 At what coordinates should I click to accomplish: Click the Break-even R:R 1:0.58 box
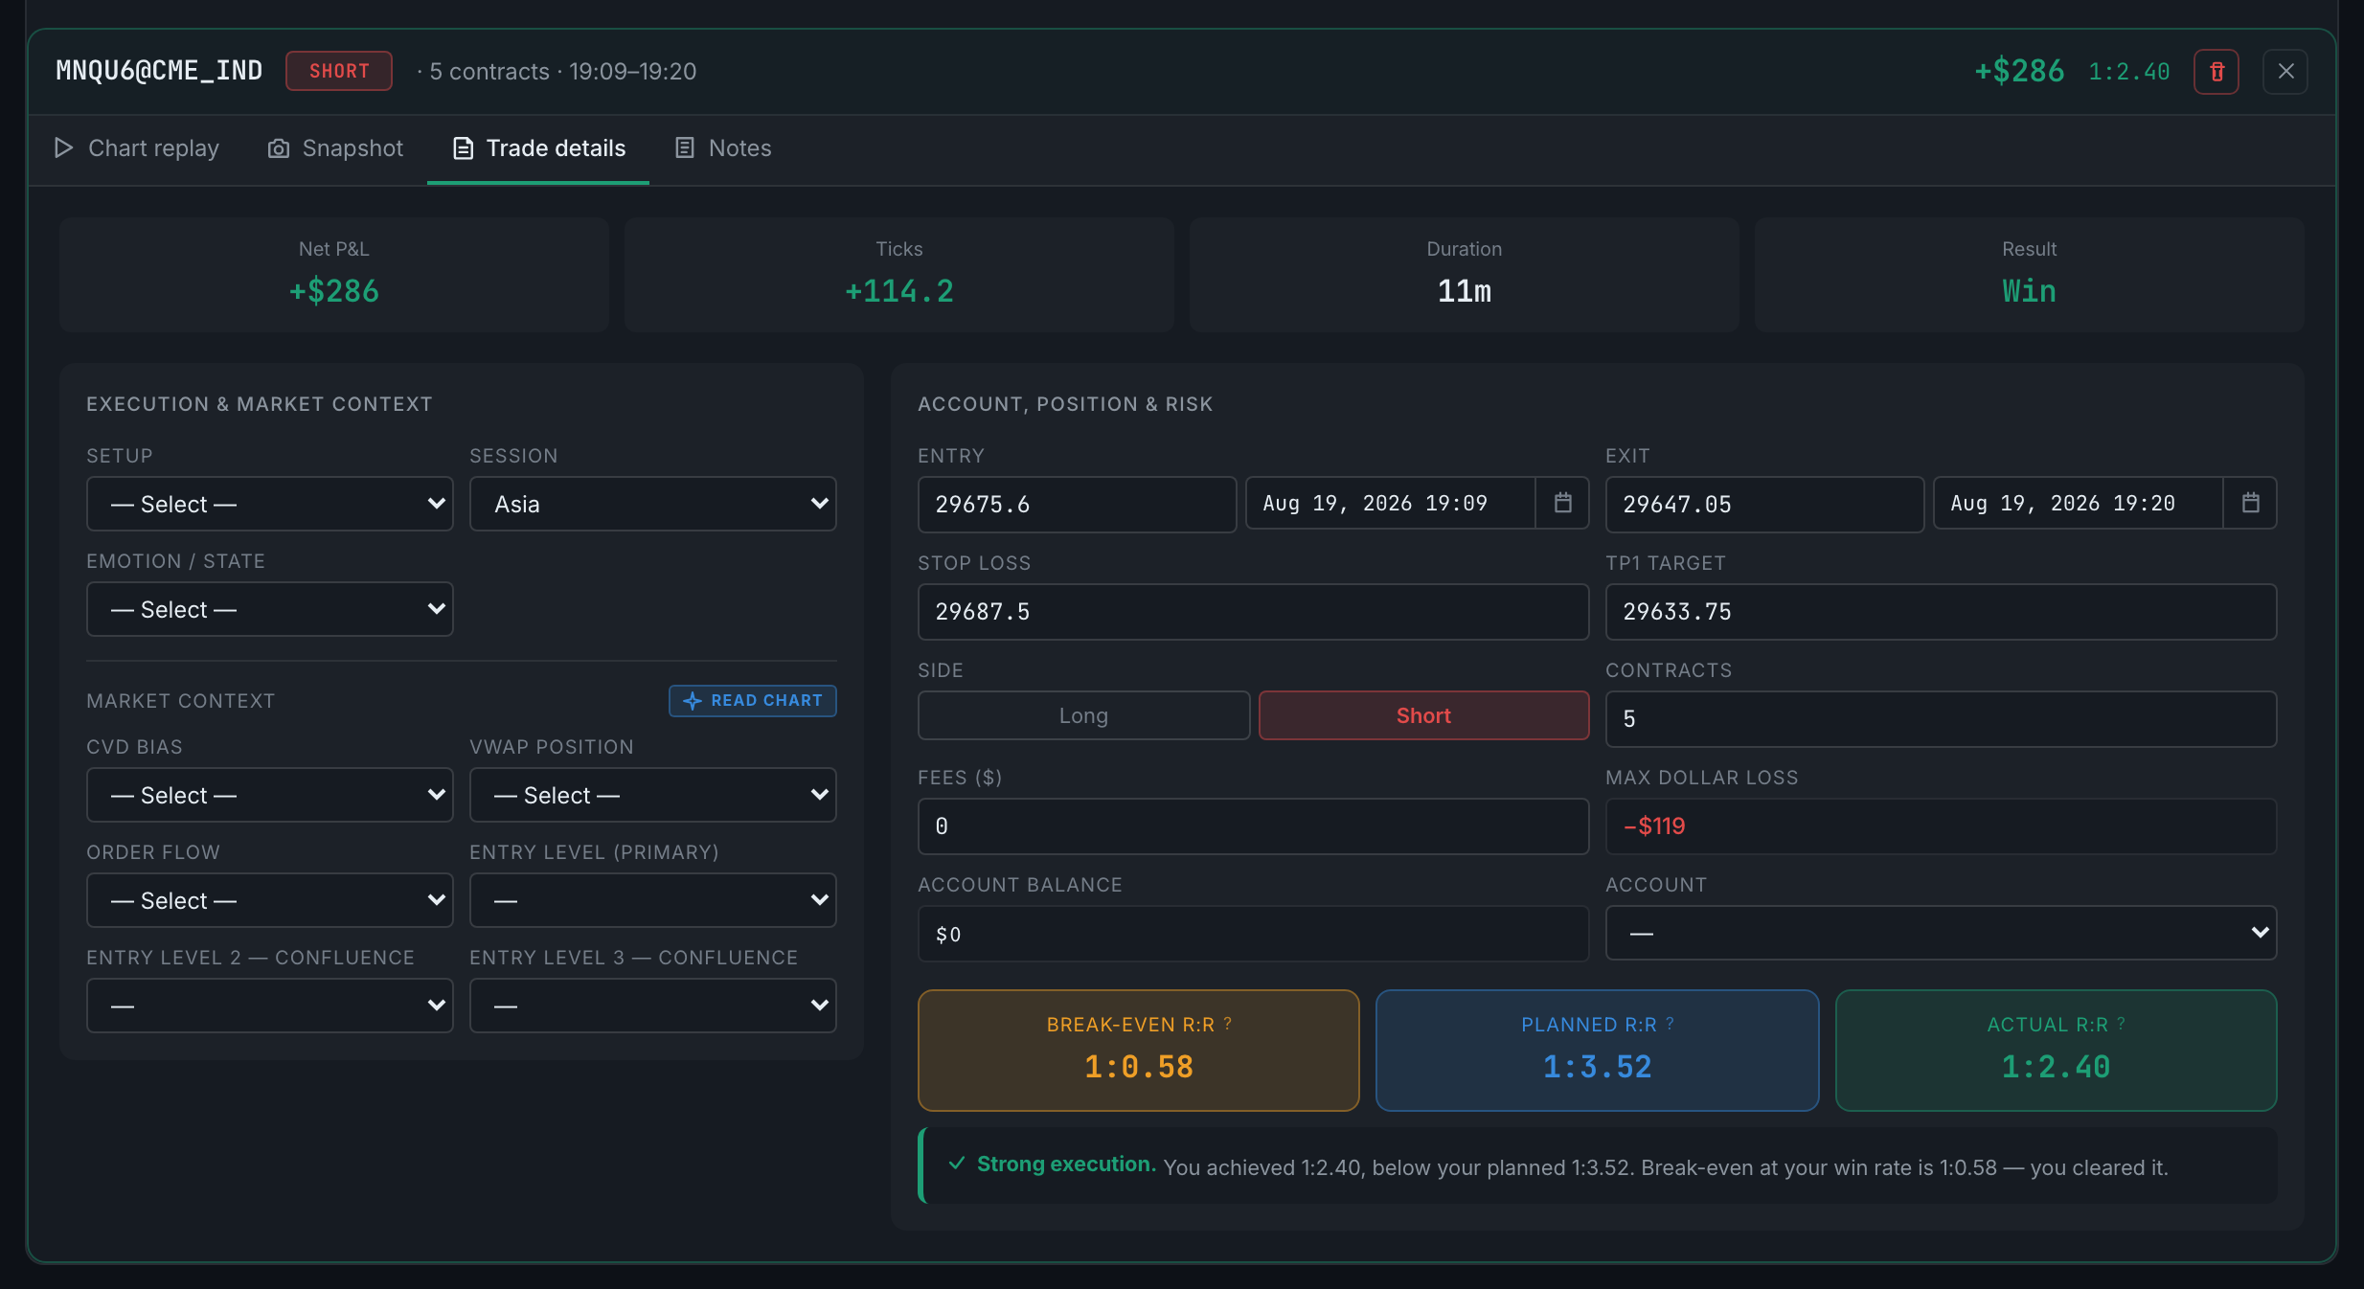[x=1139, y=1050]
